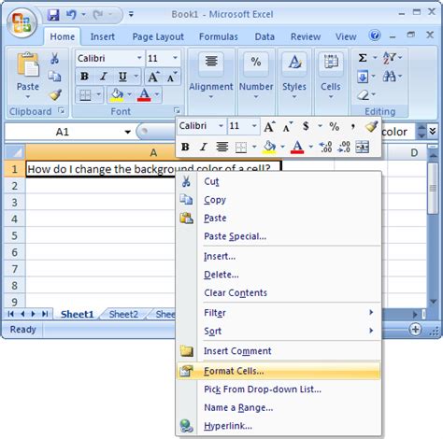The width and height of the screenshot is (443, 439).
Task: Open the Font dialog box launcher
Action: tap(177, 110)
